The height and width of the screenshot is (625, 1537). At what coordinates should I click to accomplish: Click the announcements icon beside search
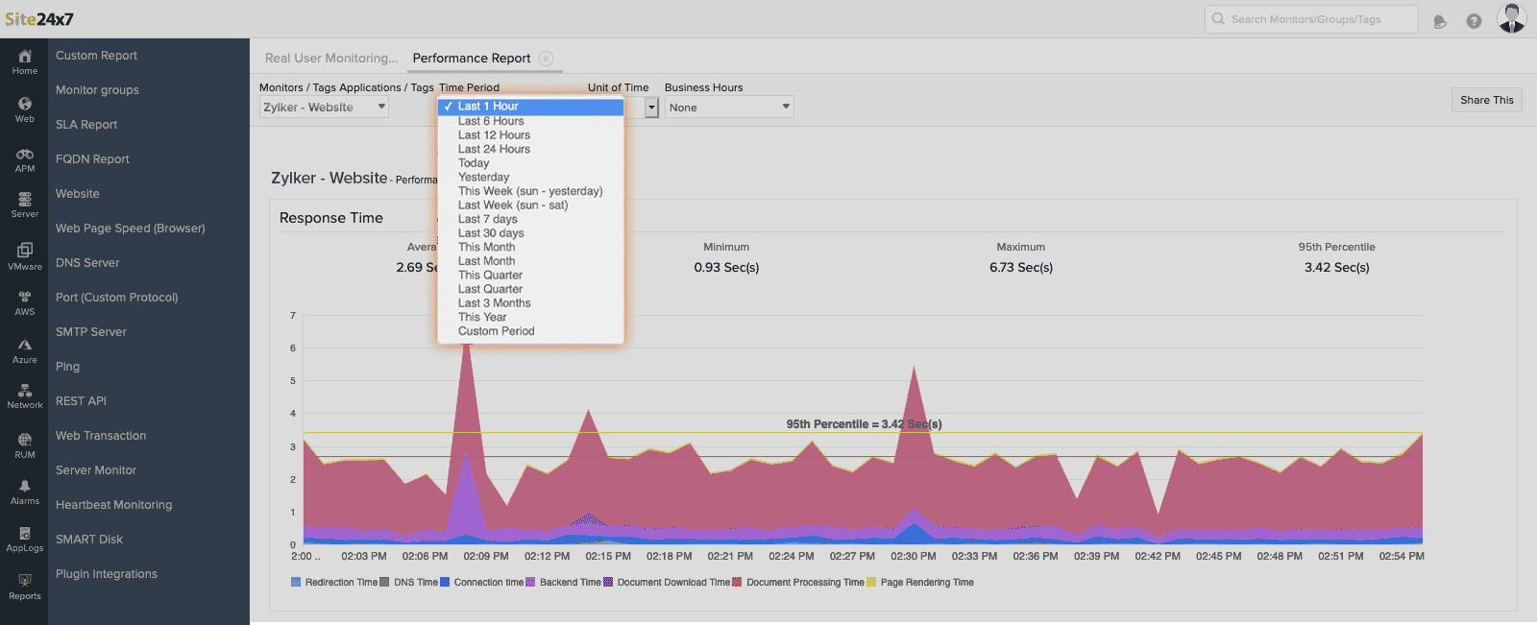[1440, 21]
